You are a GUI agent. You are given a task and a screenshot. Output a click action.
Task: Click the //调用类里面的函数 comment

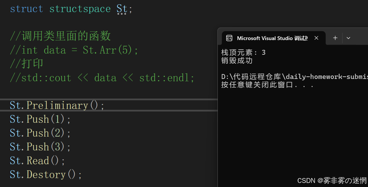click(60, 36)
